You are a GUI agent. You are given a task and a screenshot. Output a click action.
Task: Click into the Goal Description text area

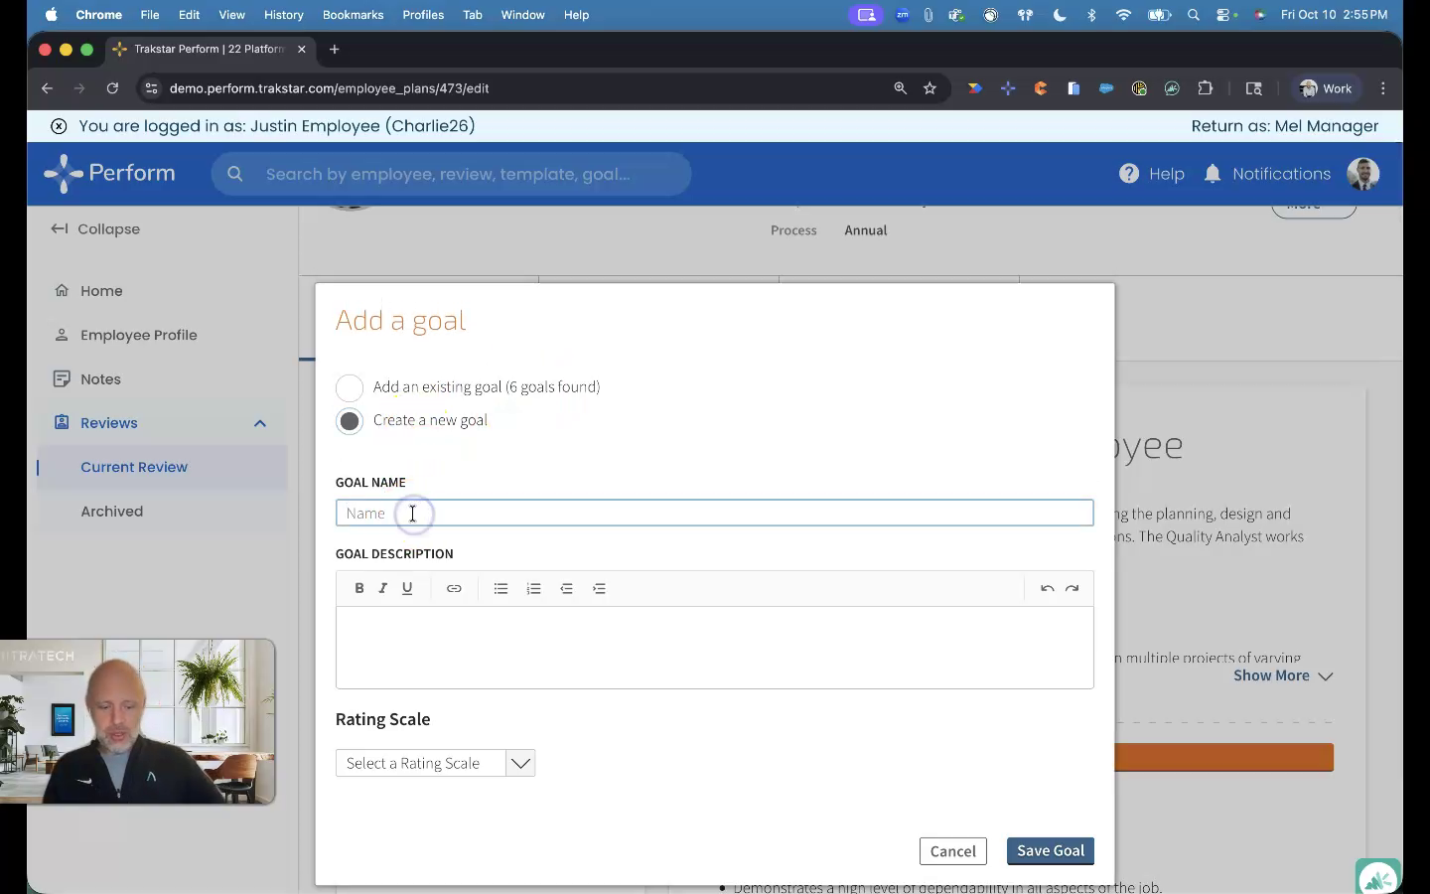coord(714,648)
